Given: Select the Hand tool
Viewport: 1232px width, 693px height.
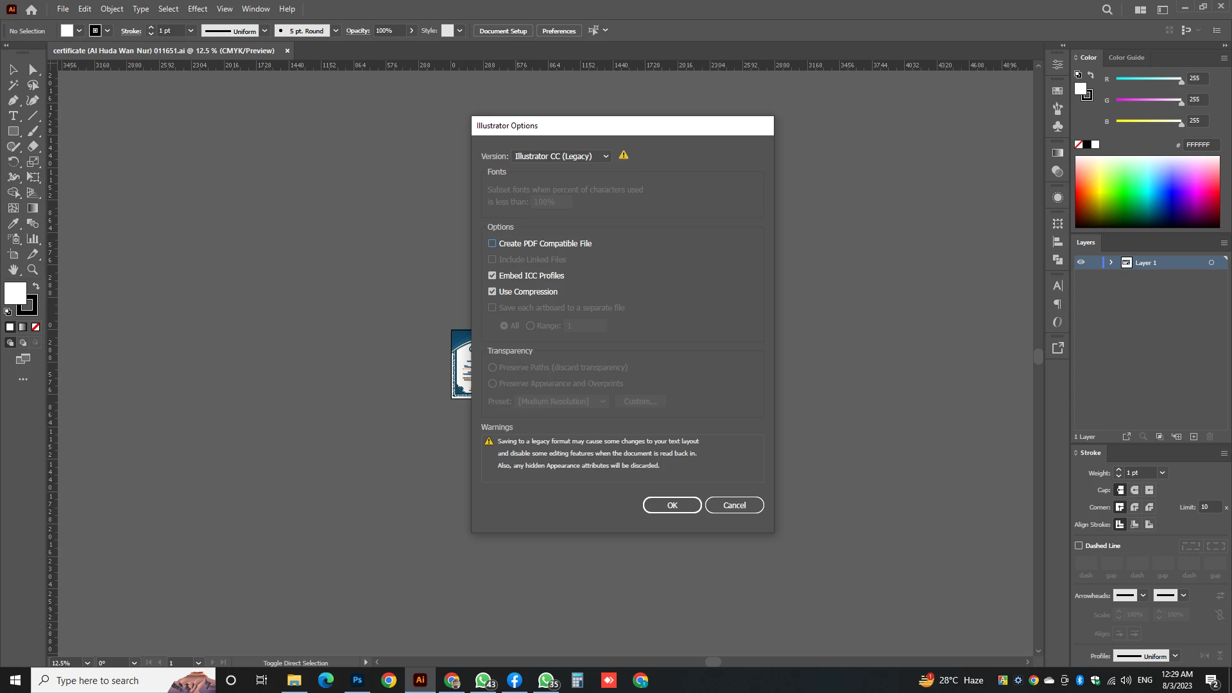Looking at the screenshot, I should pos(13,270).
